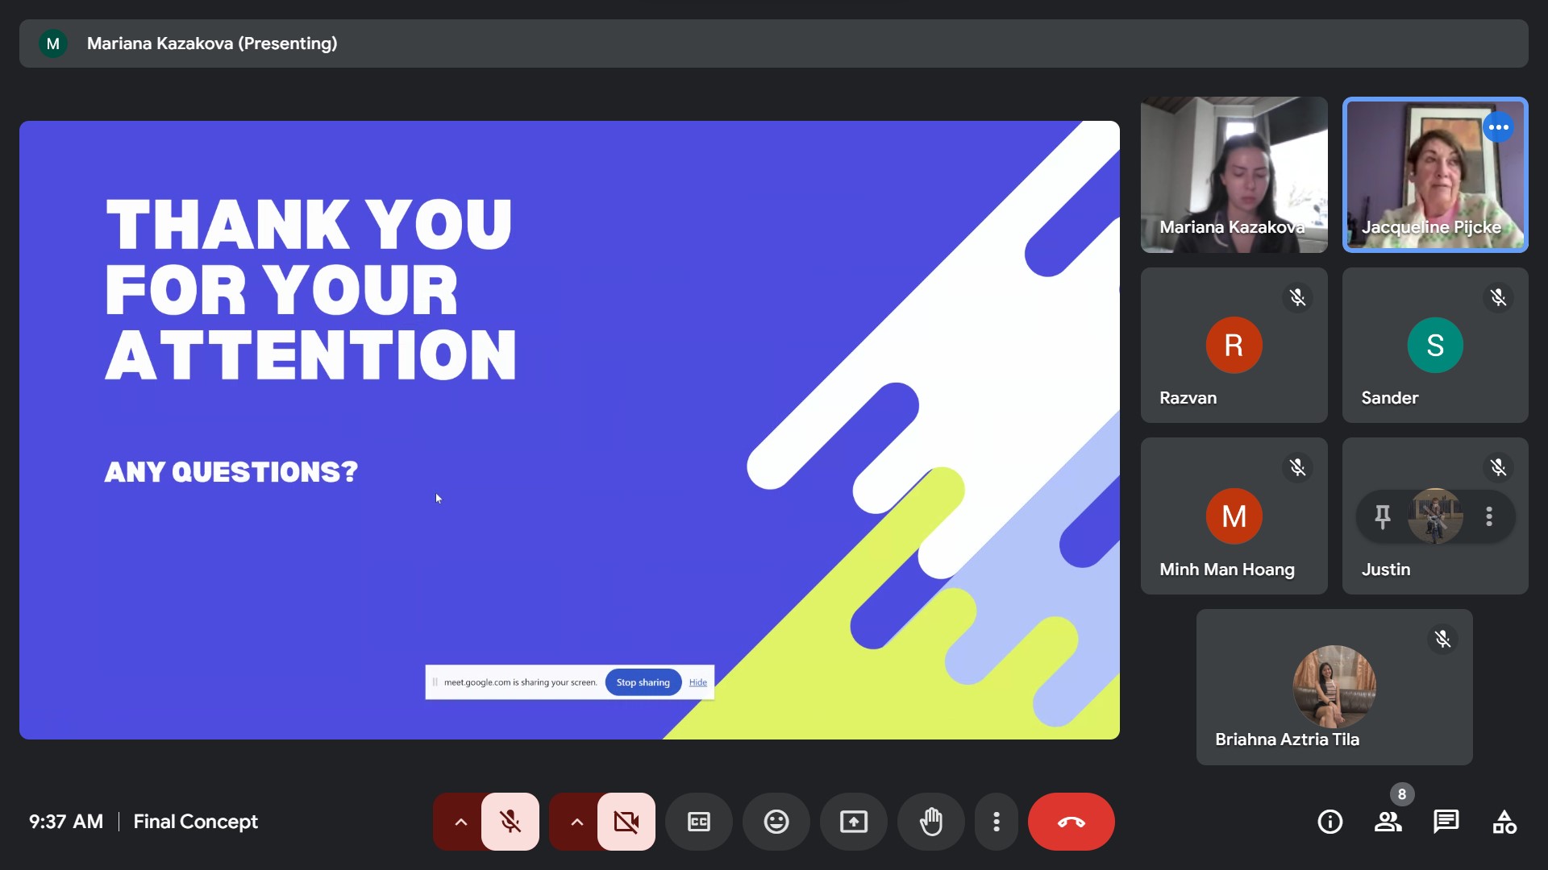The width and height of the screenshot is (1548, 870).
Task: Pin Justin's tile with pin icon
Action: point(1382,516)
